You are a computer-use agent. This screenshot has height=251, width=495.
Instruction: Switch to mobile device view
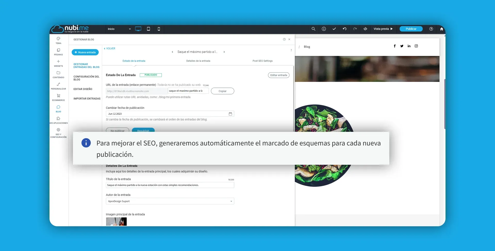(159, 29)
